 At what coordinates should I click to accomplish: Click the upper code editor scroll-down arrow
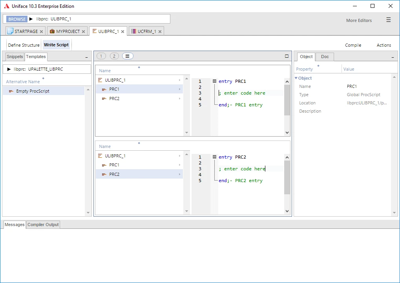pos(287,132)
